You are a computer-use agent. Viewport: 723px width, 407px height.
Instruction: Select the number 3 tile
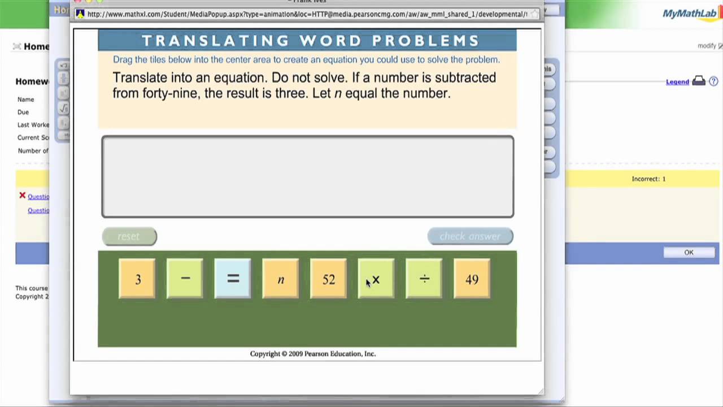coord(137,279)
